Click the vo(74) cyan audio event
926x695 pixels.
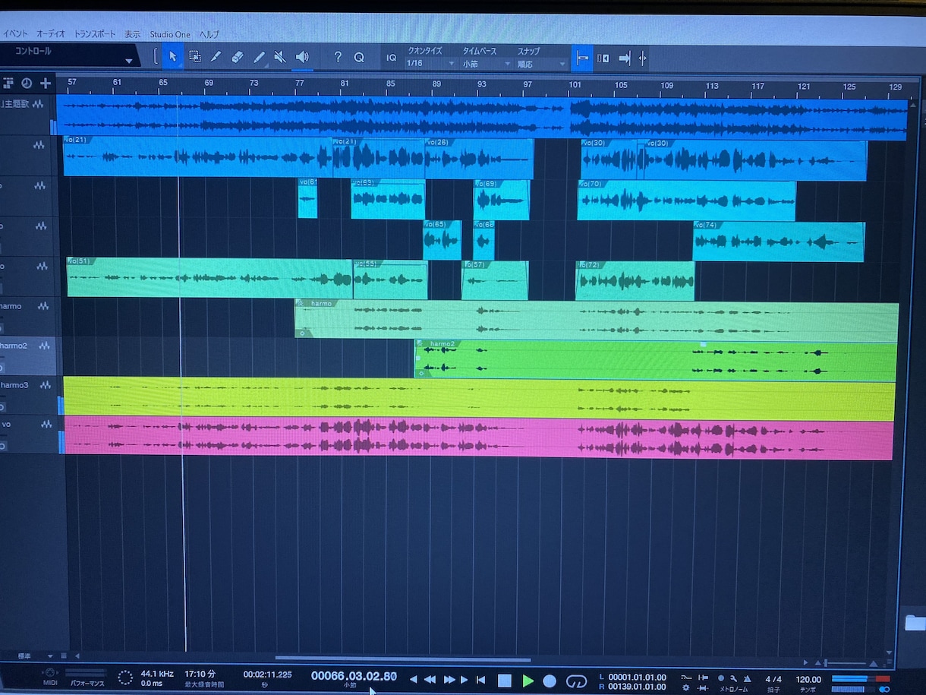coord(779,242)
